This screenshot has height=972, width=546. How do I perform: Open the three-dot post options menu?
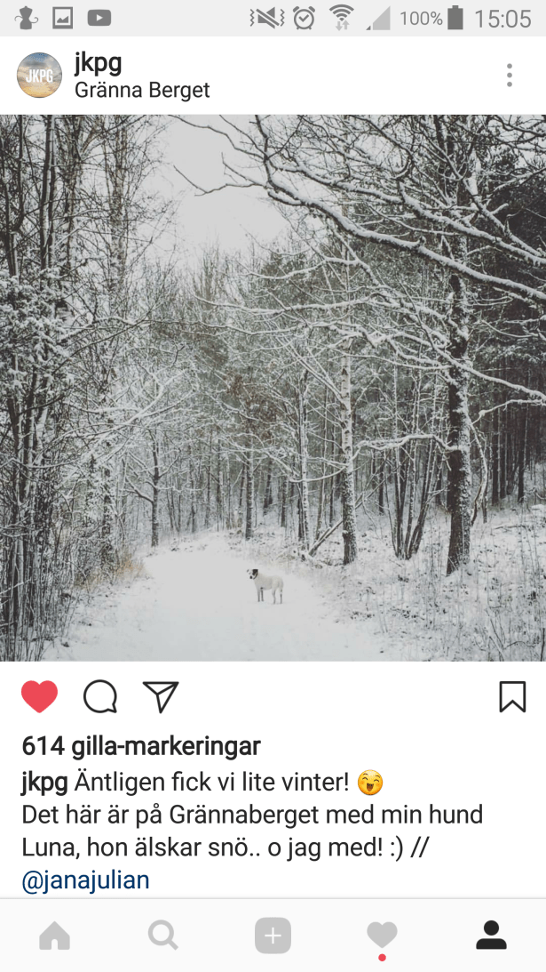(x=510, y=75)
